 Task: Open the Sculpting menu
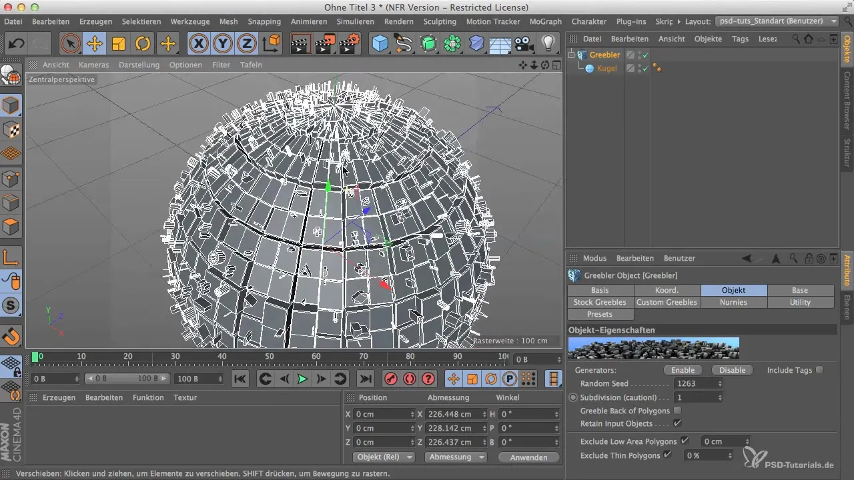(x=440, y=21)
